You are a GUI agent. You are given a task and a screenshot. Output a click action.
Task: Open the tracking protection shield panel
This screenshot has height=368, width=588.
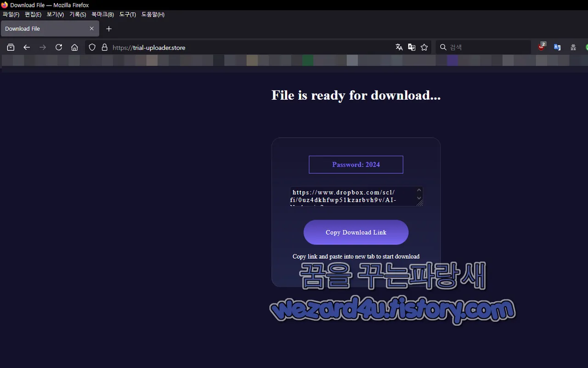pyautogui.click(x=92, y=47)
